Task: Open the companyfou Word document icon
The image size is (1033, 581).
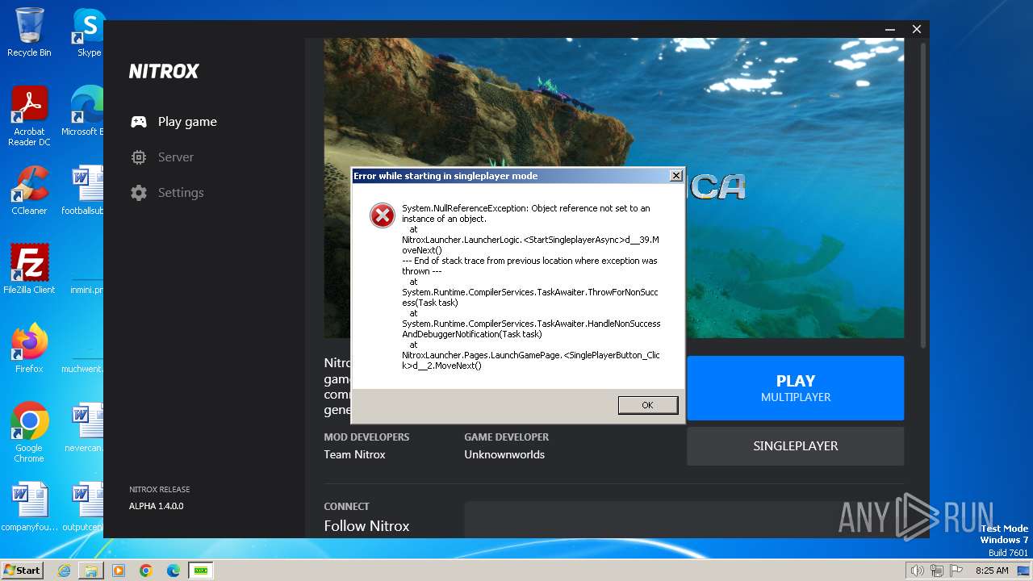Action: 29,507
